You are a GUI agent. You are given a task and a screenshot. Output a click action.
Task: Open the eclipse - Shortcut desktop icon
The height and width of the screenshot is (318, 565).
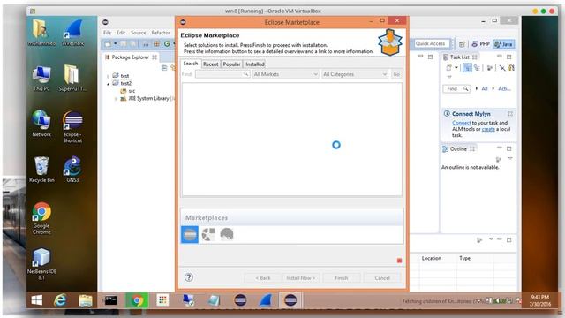72,127
